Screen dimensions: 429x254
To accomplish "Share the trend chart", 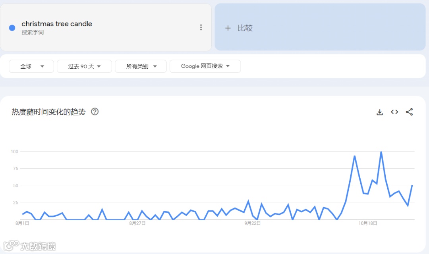I will coord(409,112).
